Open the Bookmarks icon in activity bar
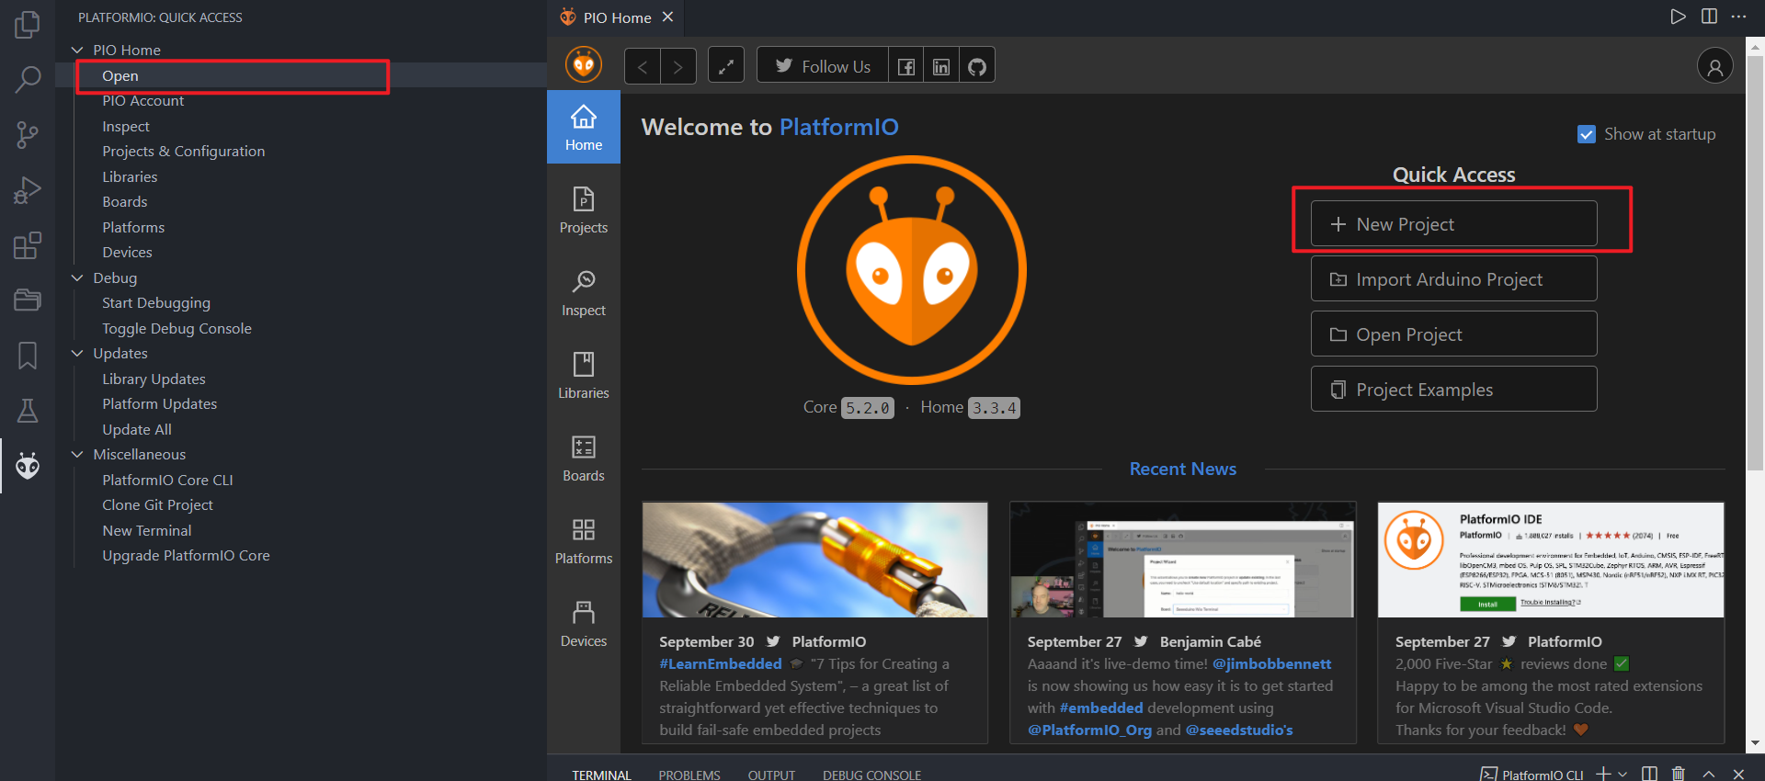Screen dimensions: 1765x781 point(28,356)
